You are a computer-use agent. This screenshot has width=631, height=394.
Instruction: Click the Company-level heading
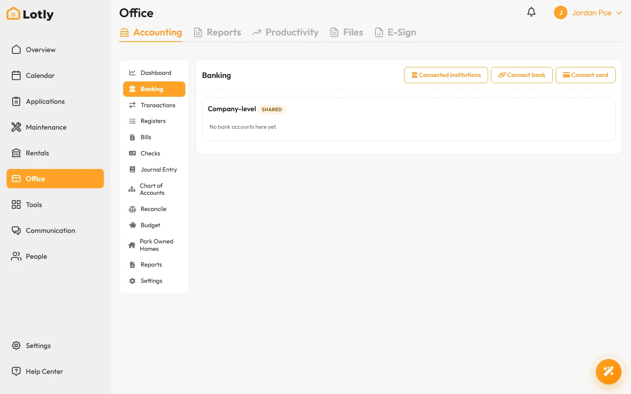232,109
